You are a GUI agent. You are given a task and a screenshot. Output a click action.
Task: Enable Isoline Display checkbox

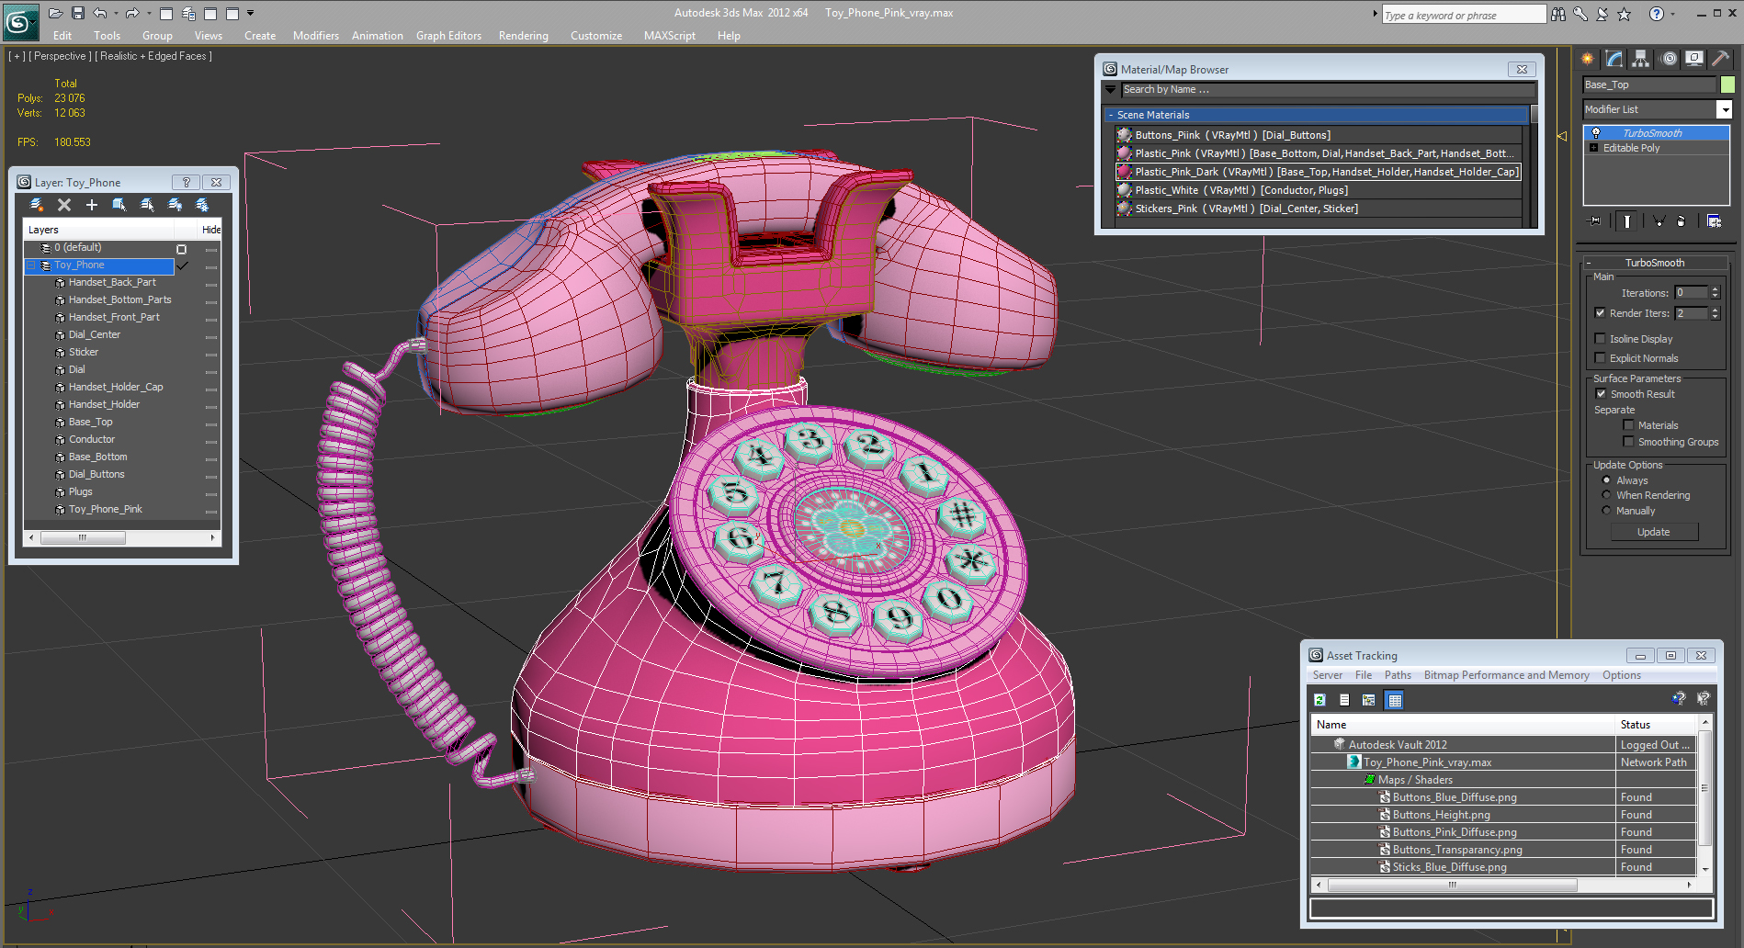point(1601,339)
